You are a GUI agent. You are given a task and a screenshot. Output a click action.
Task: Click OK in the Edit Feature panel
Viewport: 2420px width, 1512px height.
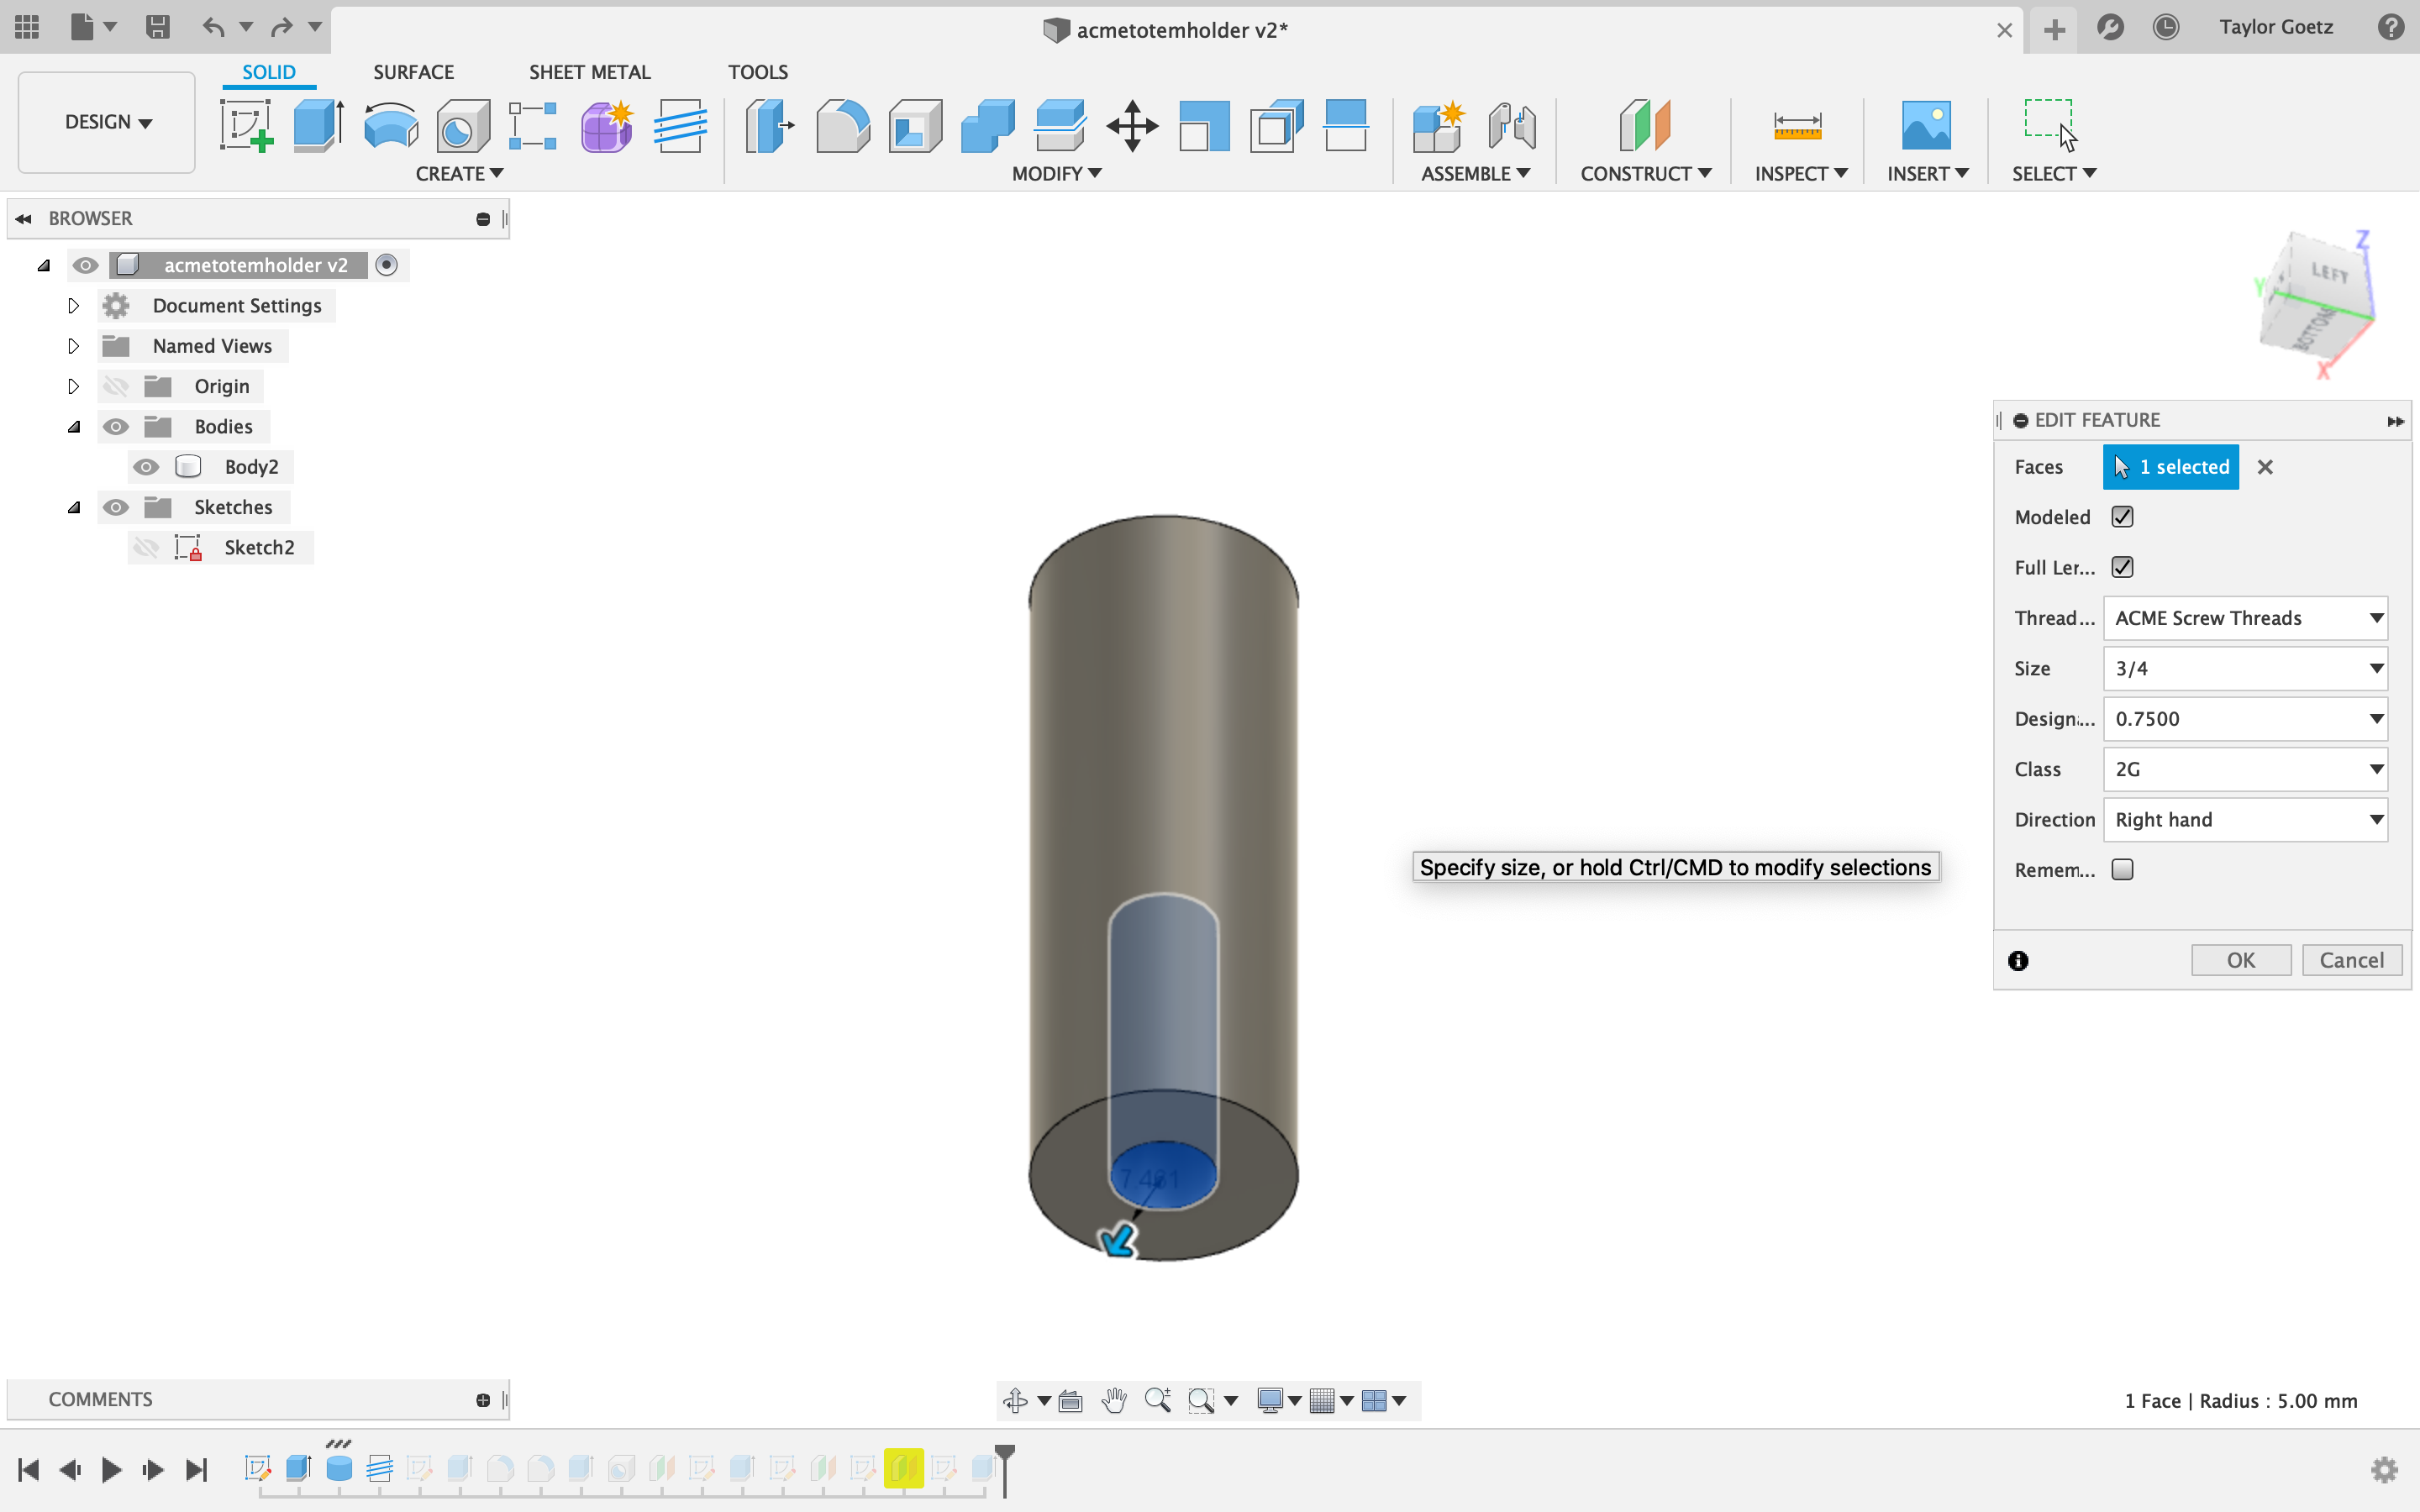pyautogui.click(x=2240, y=959)
